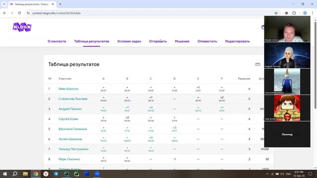Screen dimensions: 317x178
Task: Open the Windows Start menu
Action: click(5, 174)
